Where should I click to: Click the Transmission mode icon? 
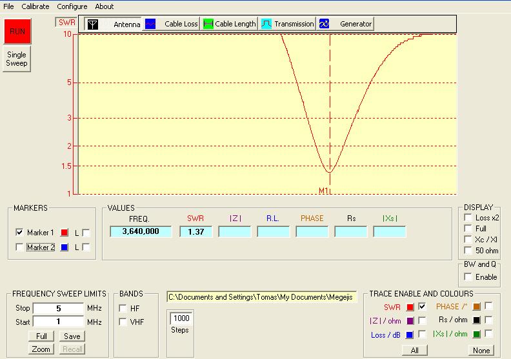point(266,24)
